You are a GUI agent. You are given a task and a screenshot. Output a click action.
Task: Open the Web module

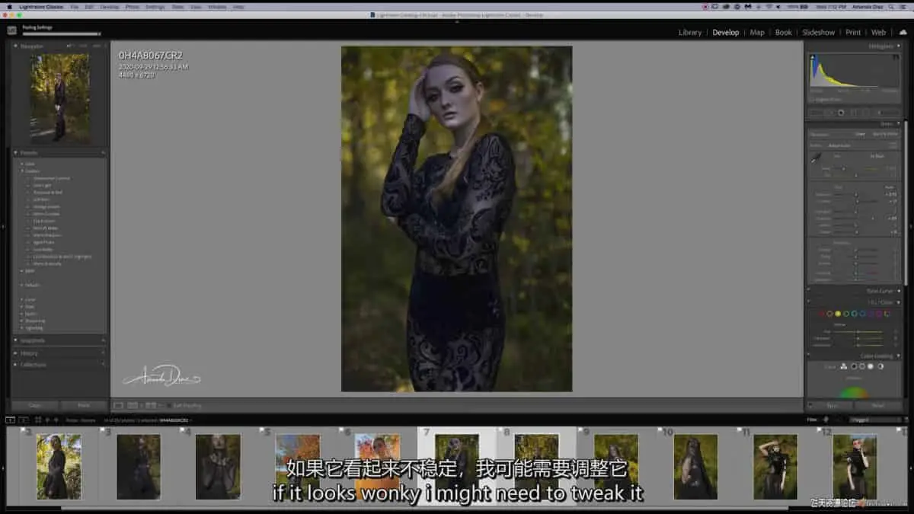click(x=878, y=33)
